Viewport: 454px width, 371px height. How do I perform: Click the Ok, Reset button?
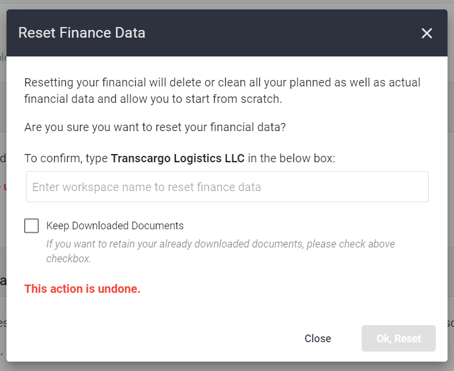(399, 338)
